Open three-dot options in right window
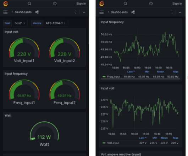This screenshot has height=156, width=188. pos(172,12)
